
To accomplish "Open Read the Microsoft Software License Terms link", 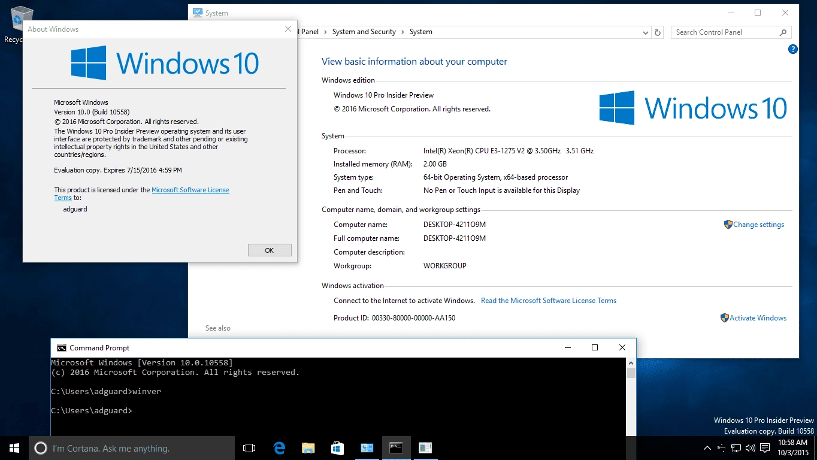I will (x=549, y=301).
